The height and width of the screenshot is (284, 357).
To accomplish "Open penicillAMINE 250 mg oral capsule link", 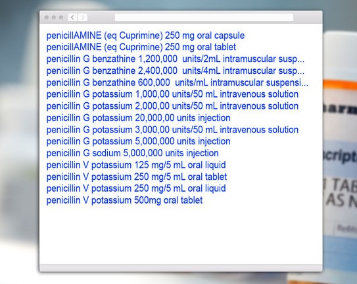I will pos(145,36).
